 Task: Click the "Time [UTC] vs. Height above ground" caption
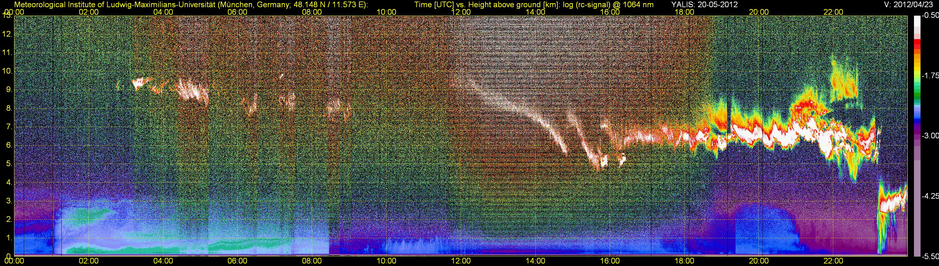tap(534, 5)
